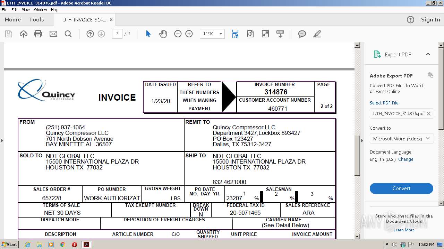Viewport: 444px width, 249px height.
Task: Collapse the right tools pane arrow
Action: pos(362,140)
